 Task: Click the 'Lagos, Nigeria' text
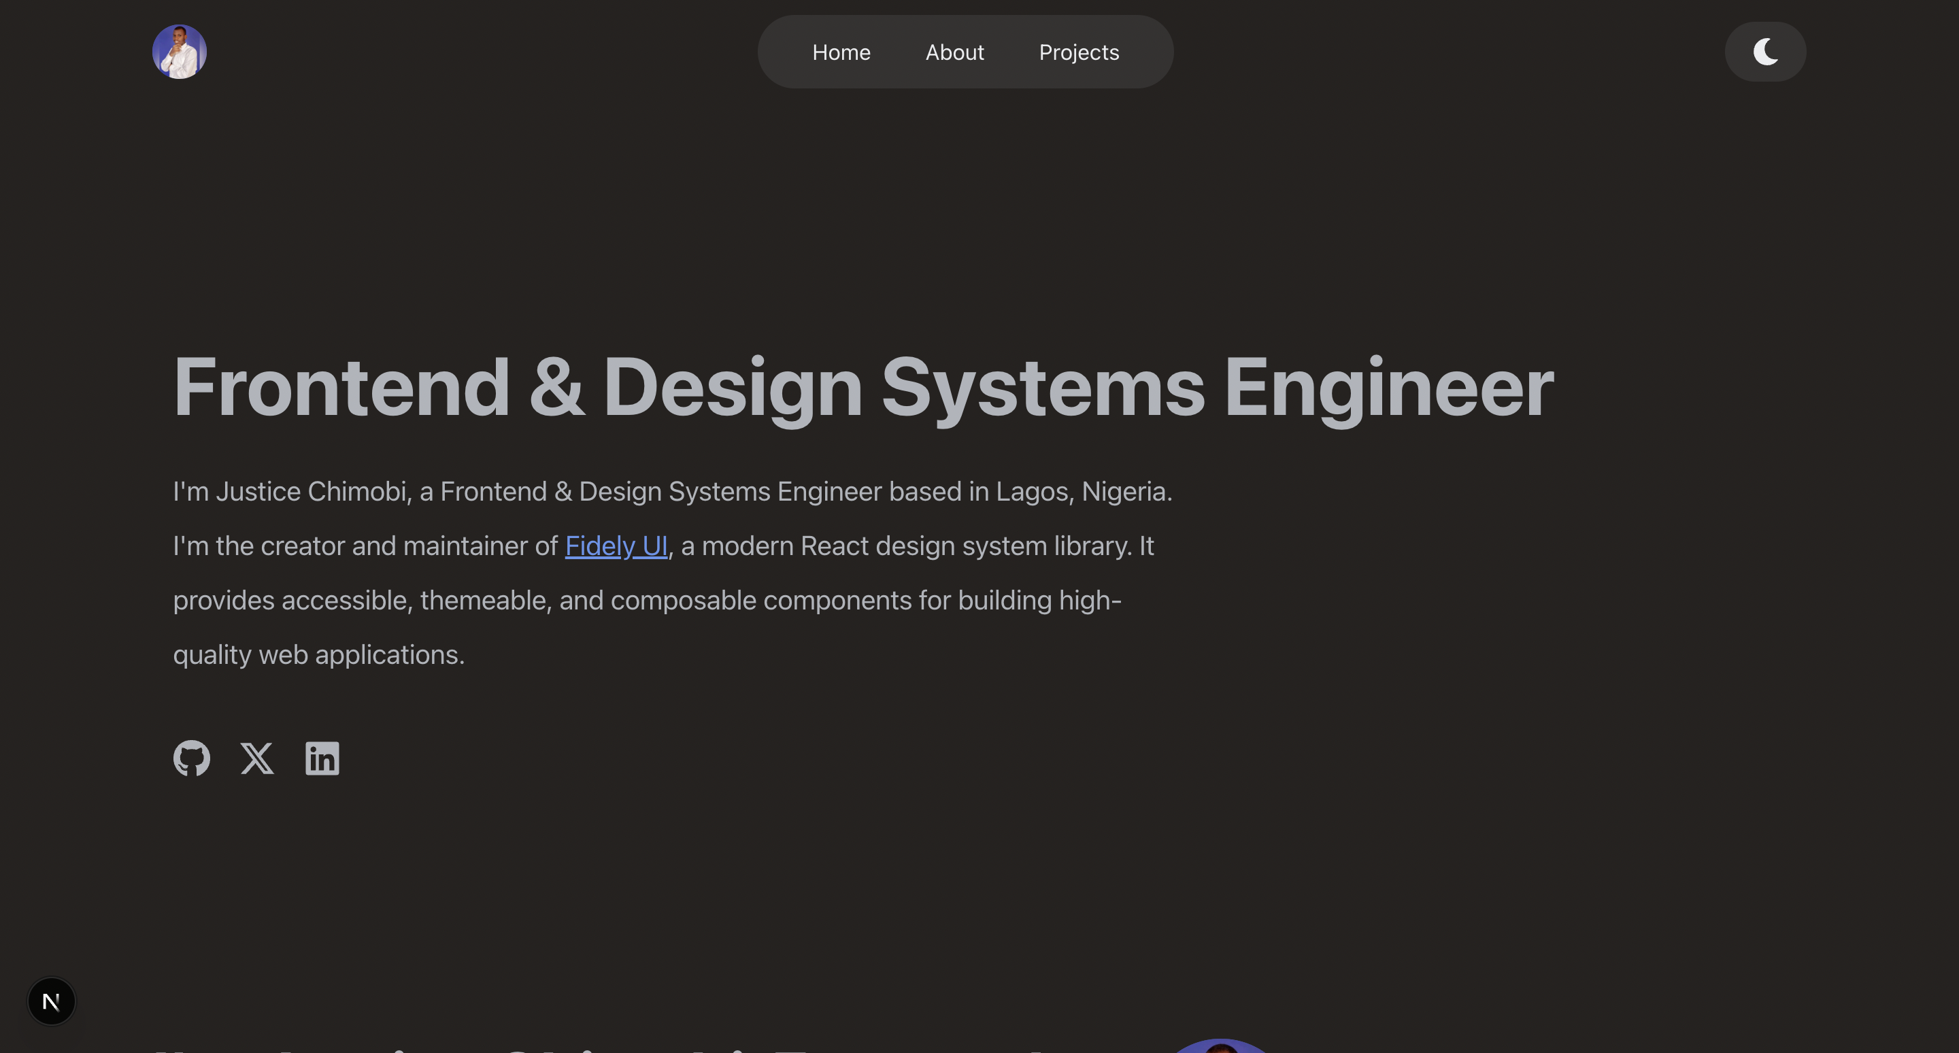click(1083, 491)
